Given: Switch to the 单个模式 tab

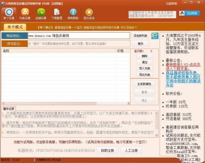Looking at the screenshot, I should 15,27.
